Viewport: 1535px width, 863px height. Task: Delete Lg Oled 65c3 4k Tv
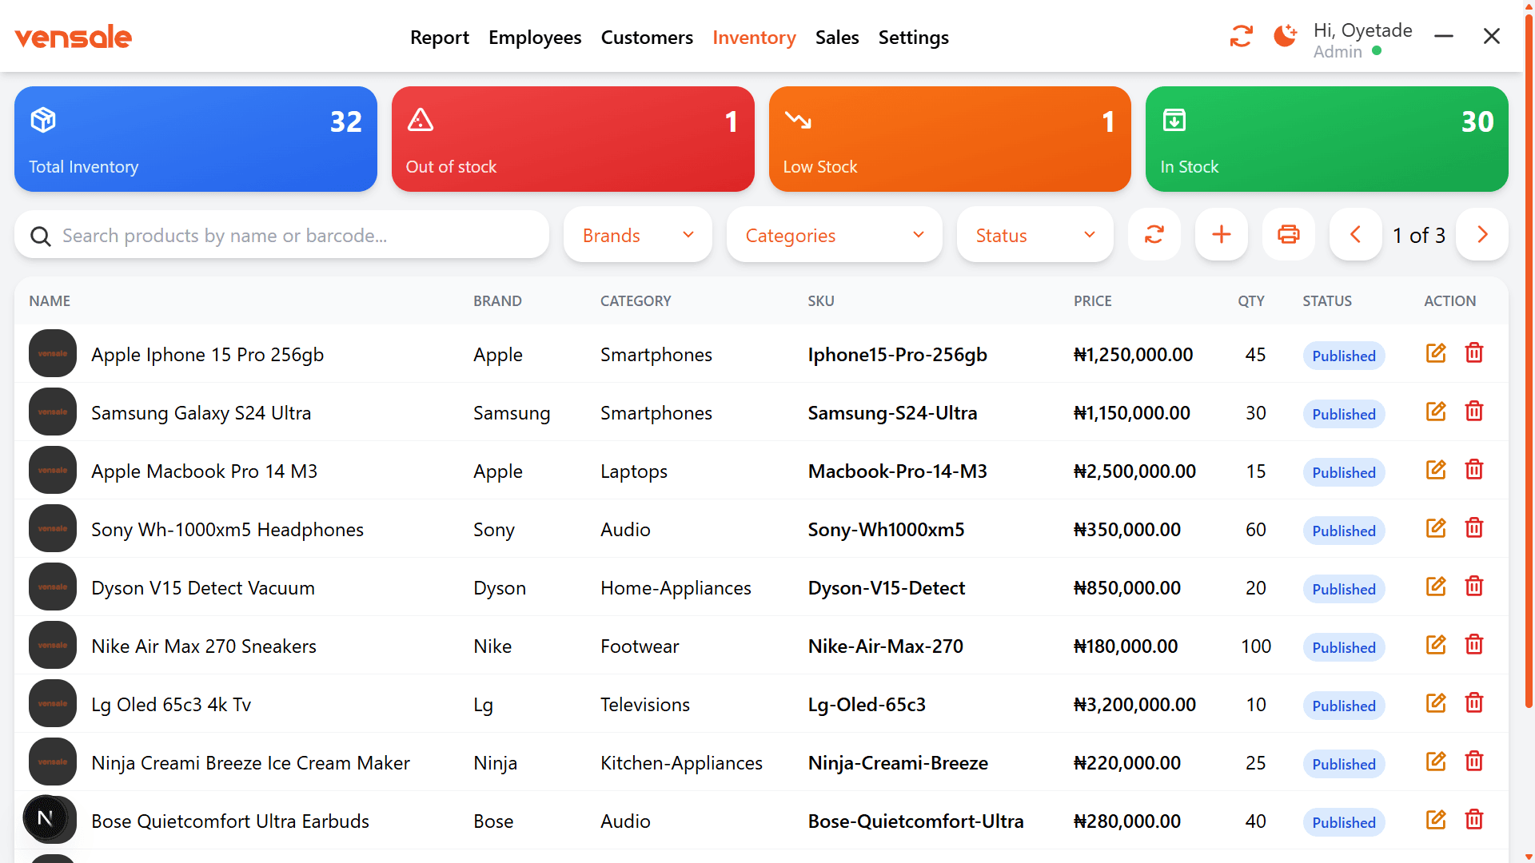point(1474,703)
